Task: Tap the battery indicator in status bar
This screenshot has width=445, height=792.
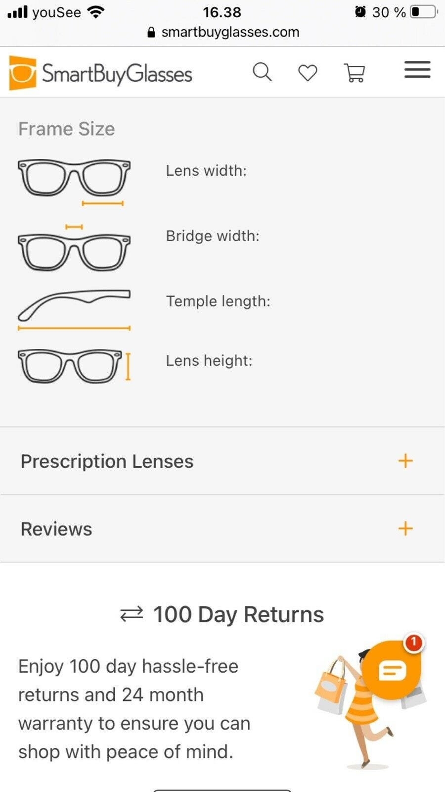Action: click(424, 12)
